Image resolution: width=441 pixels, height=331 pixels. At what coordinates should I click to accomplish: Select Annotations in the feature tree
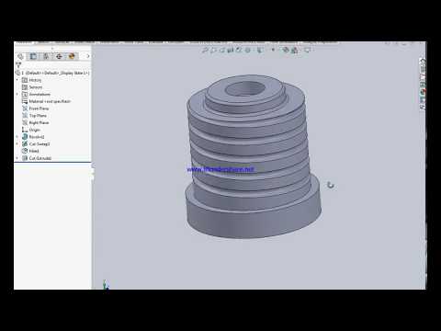click(x=36, y=94)
